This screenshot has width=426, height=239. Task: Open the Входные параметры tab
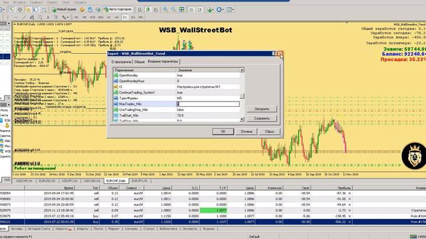click(163, 62)
